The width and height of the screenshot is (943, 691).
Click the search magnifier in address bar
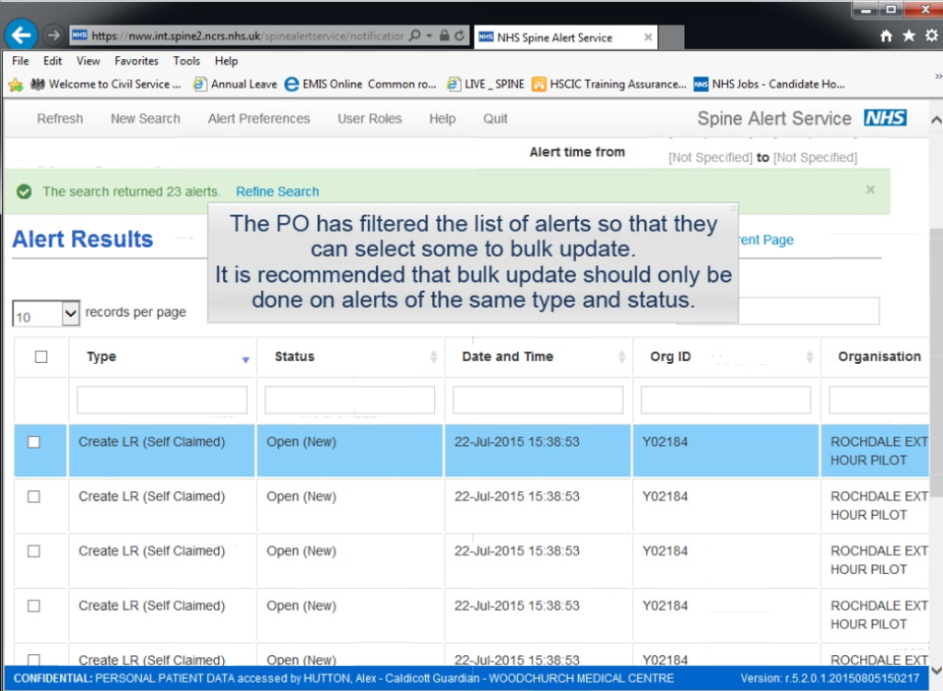[415, 35]
